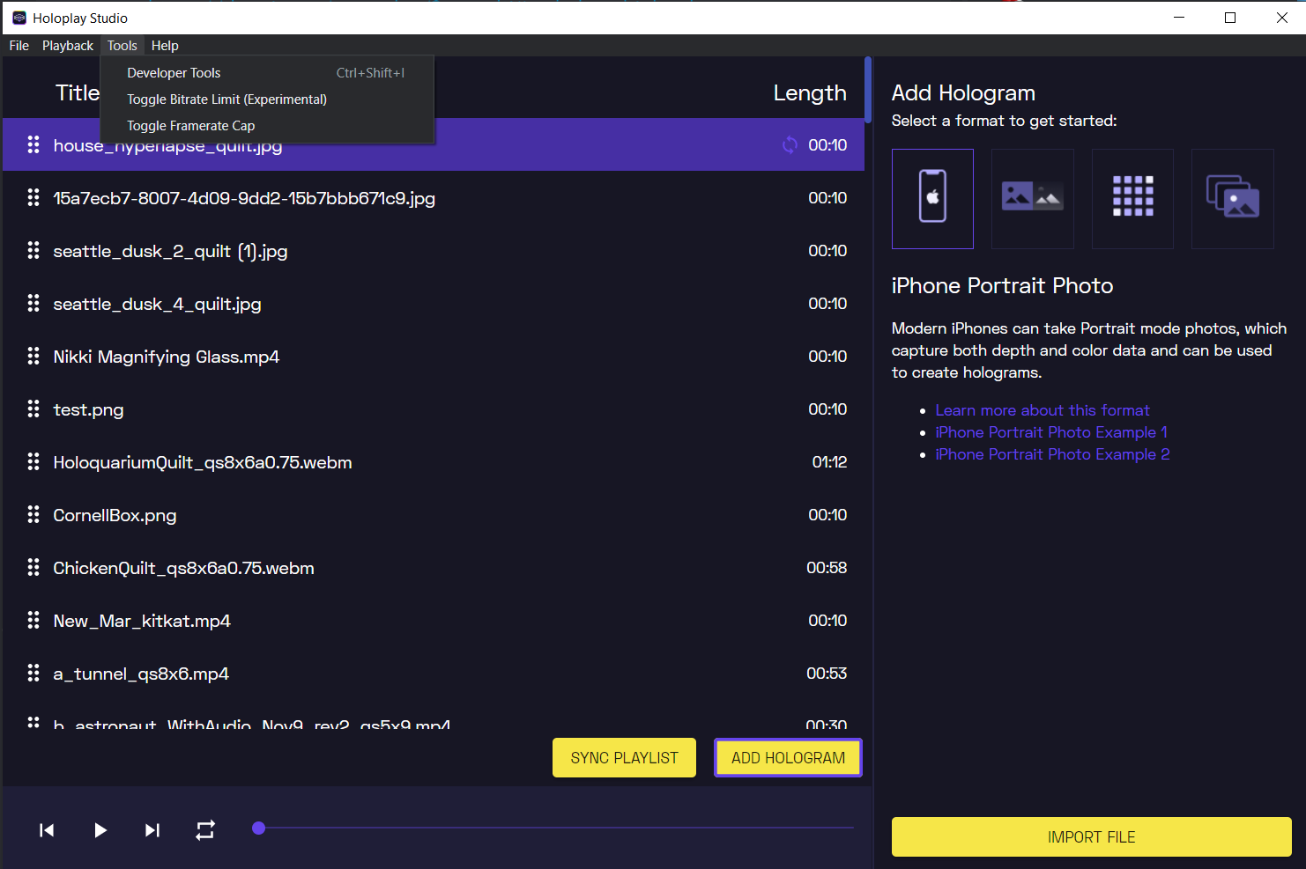Pick the stacked image set format icon
Viewport: 1306px width, 869px height.
click(1232, 198)
